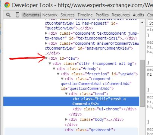Expand the div class="body" node
Image resolution: width=153 pixels, height=135 pixels.
[66, 119]
